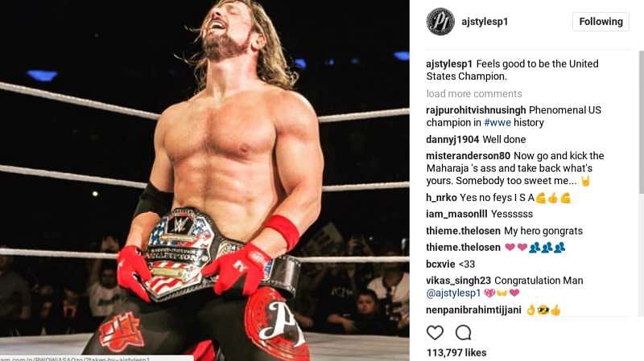This screenshot has width=644, height=361.
Task: Open rajpurohitvishnusingh commenter profile
Action: (476, 110)
